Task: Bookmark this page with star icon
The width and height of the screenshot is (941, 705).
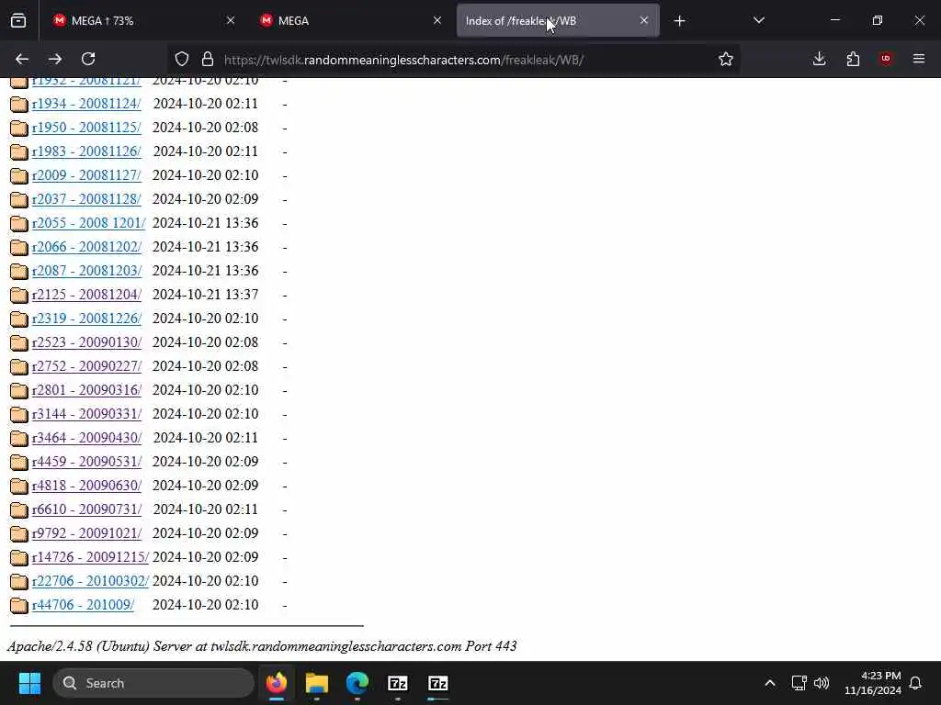Action: coord(726,60)
